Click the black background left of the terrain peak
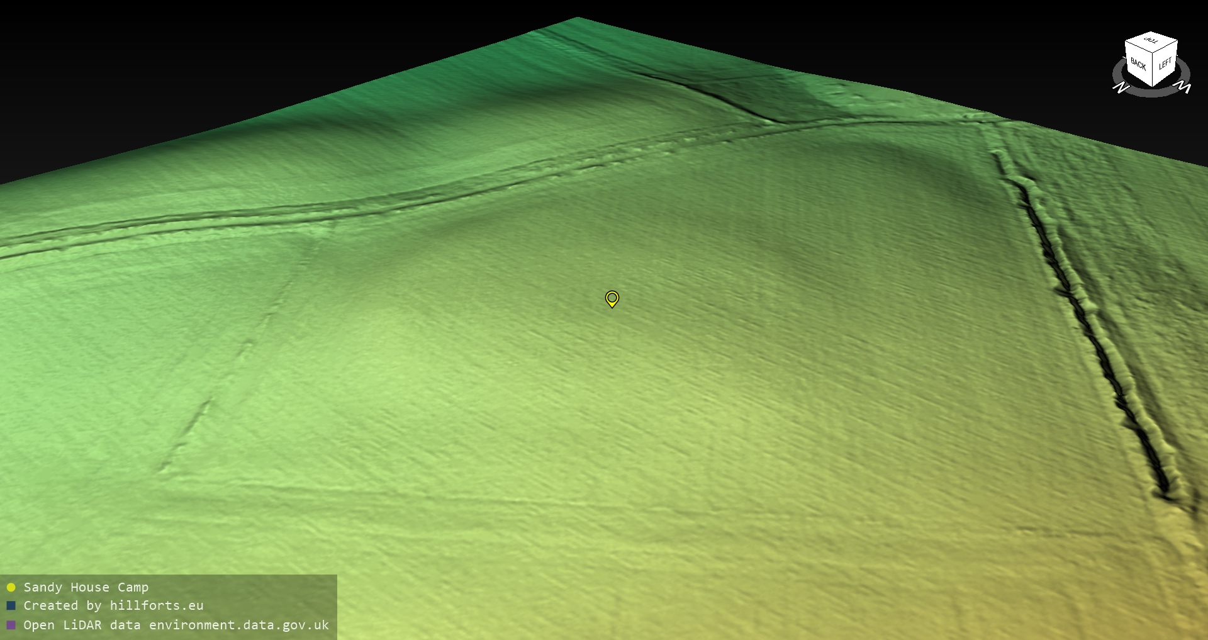This screenshot has width=1208, height=640. tap(189, 63)
